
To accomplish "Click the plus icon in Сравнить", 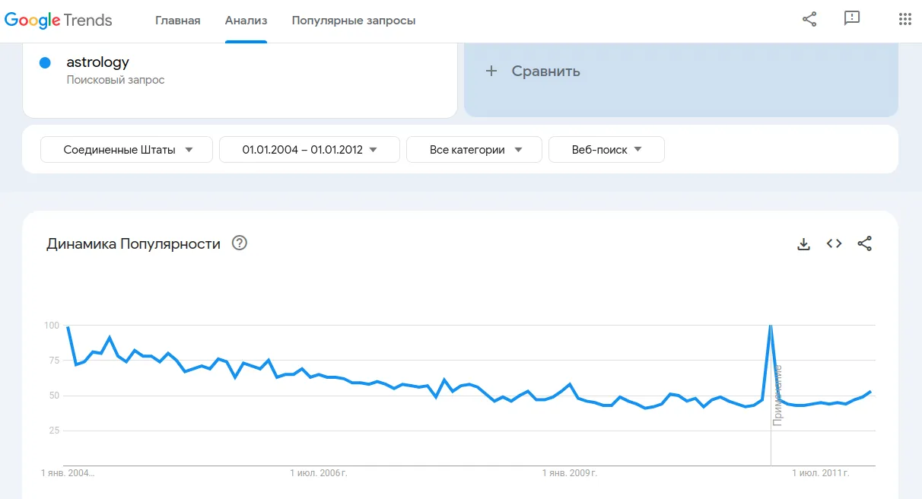I will click(491, 71).
